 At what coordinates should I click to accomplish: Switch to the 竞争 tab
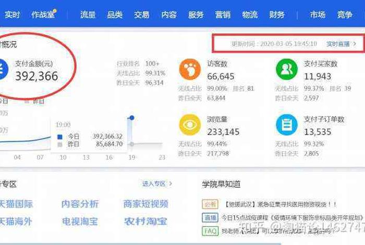(x=345, y=15)
